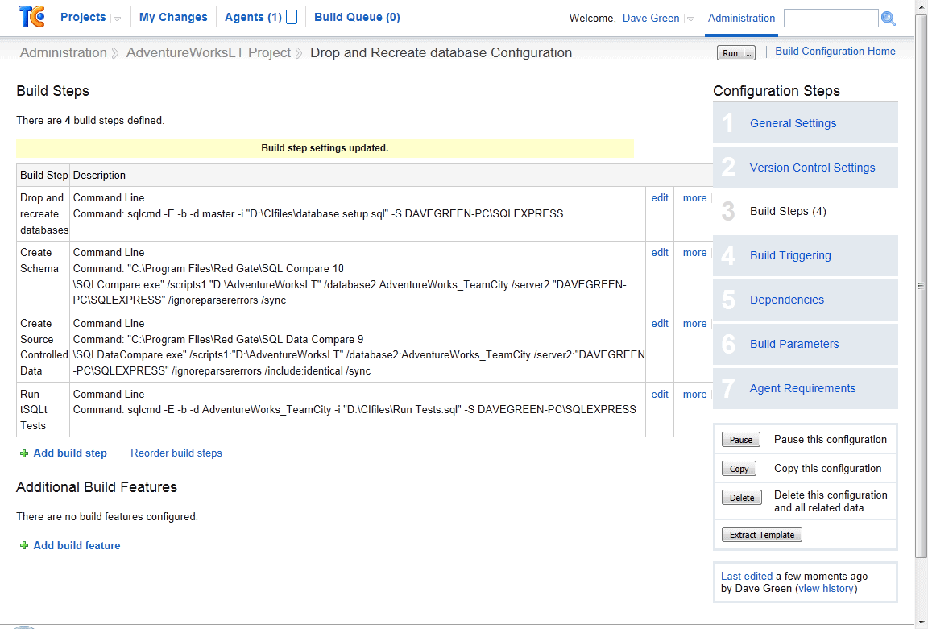Click the Additional Build Features heading
The image size is (928, 629).
[97, 487]
